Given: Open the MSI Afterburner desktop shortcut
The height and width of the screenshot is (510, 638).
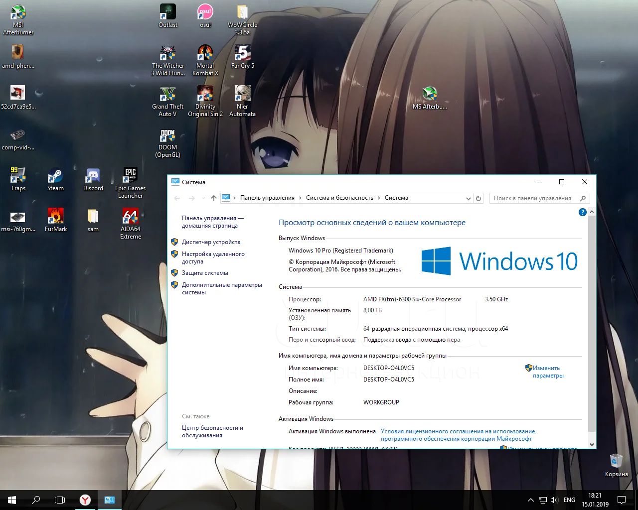Looking at the screenshot, I should click(18, 20).
